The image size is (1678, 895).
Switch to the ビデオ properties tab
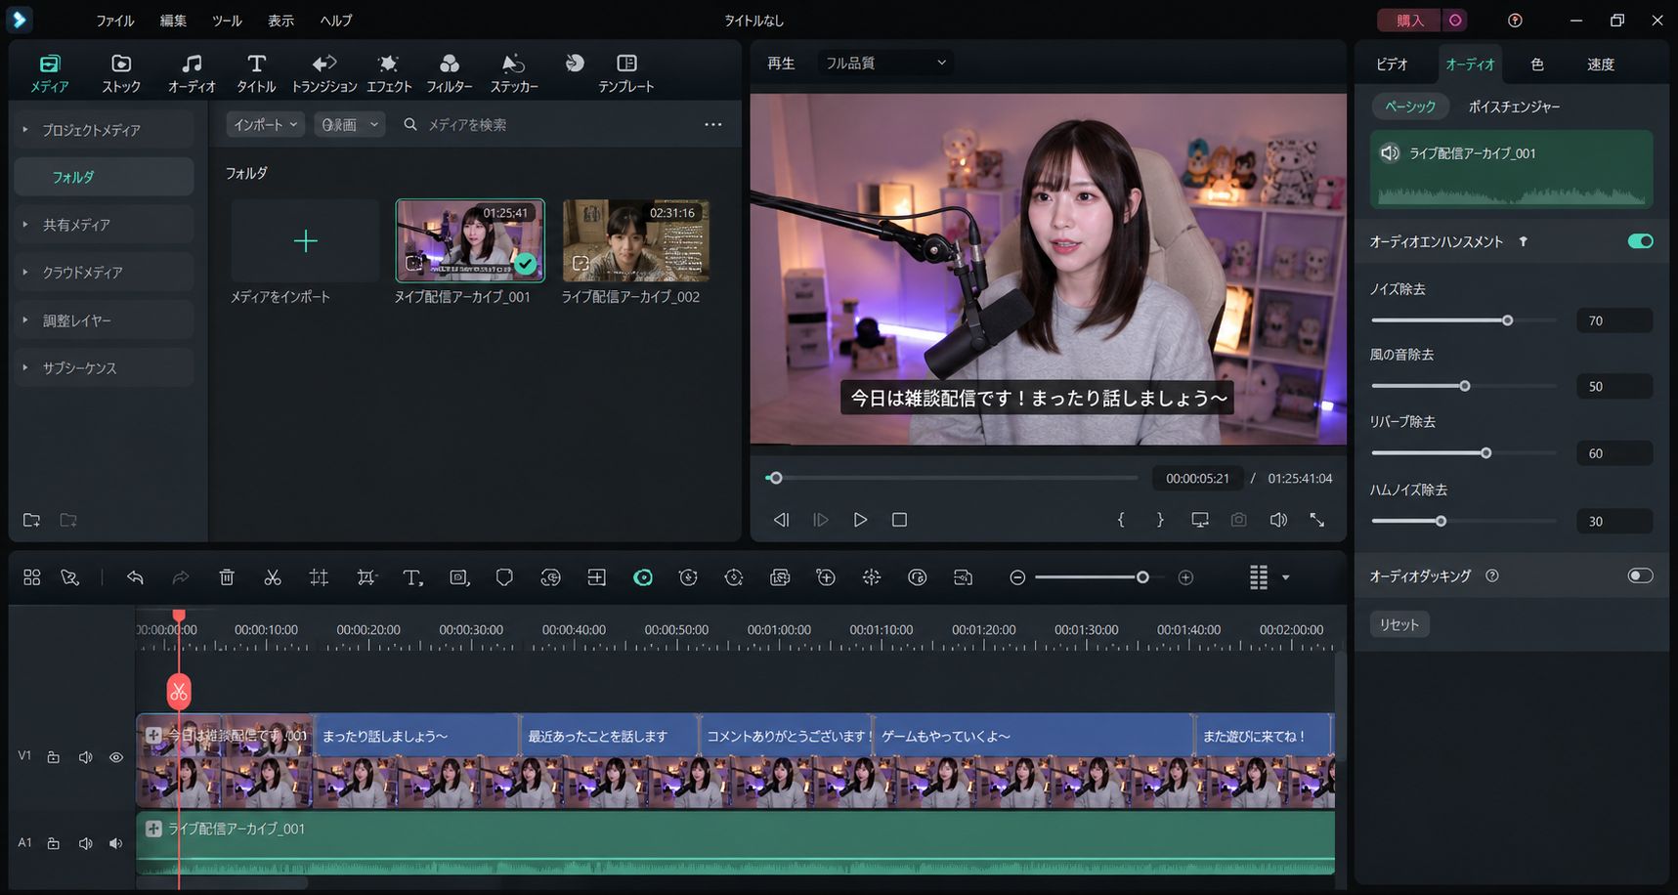coord(1392,64)
